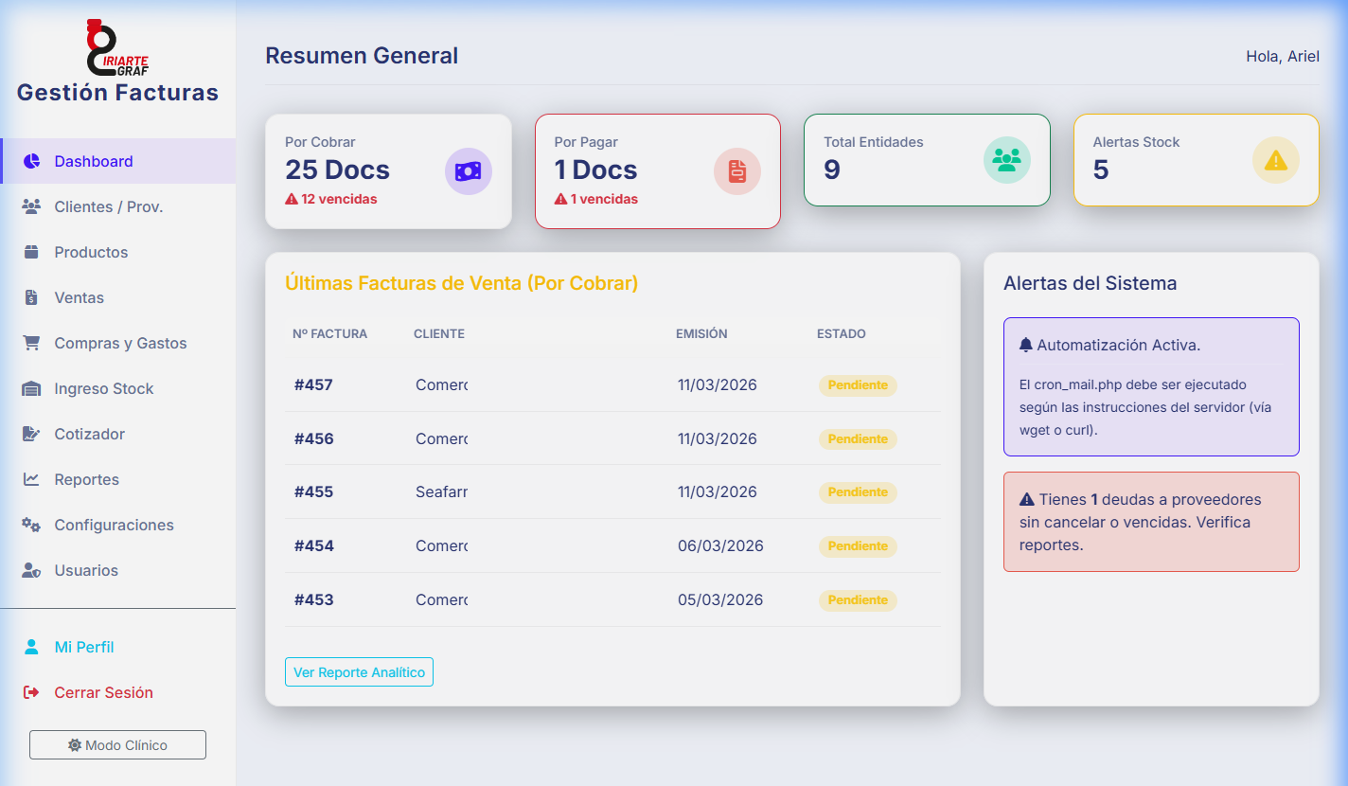Open the Cotizador page
The width and height of the screenshot is (1348, 786).
118,434
